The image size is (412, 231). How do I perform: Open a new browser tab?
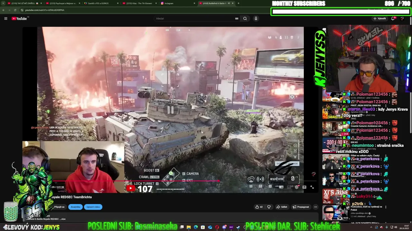pos(238,3)
